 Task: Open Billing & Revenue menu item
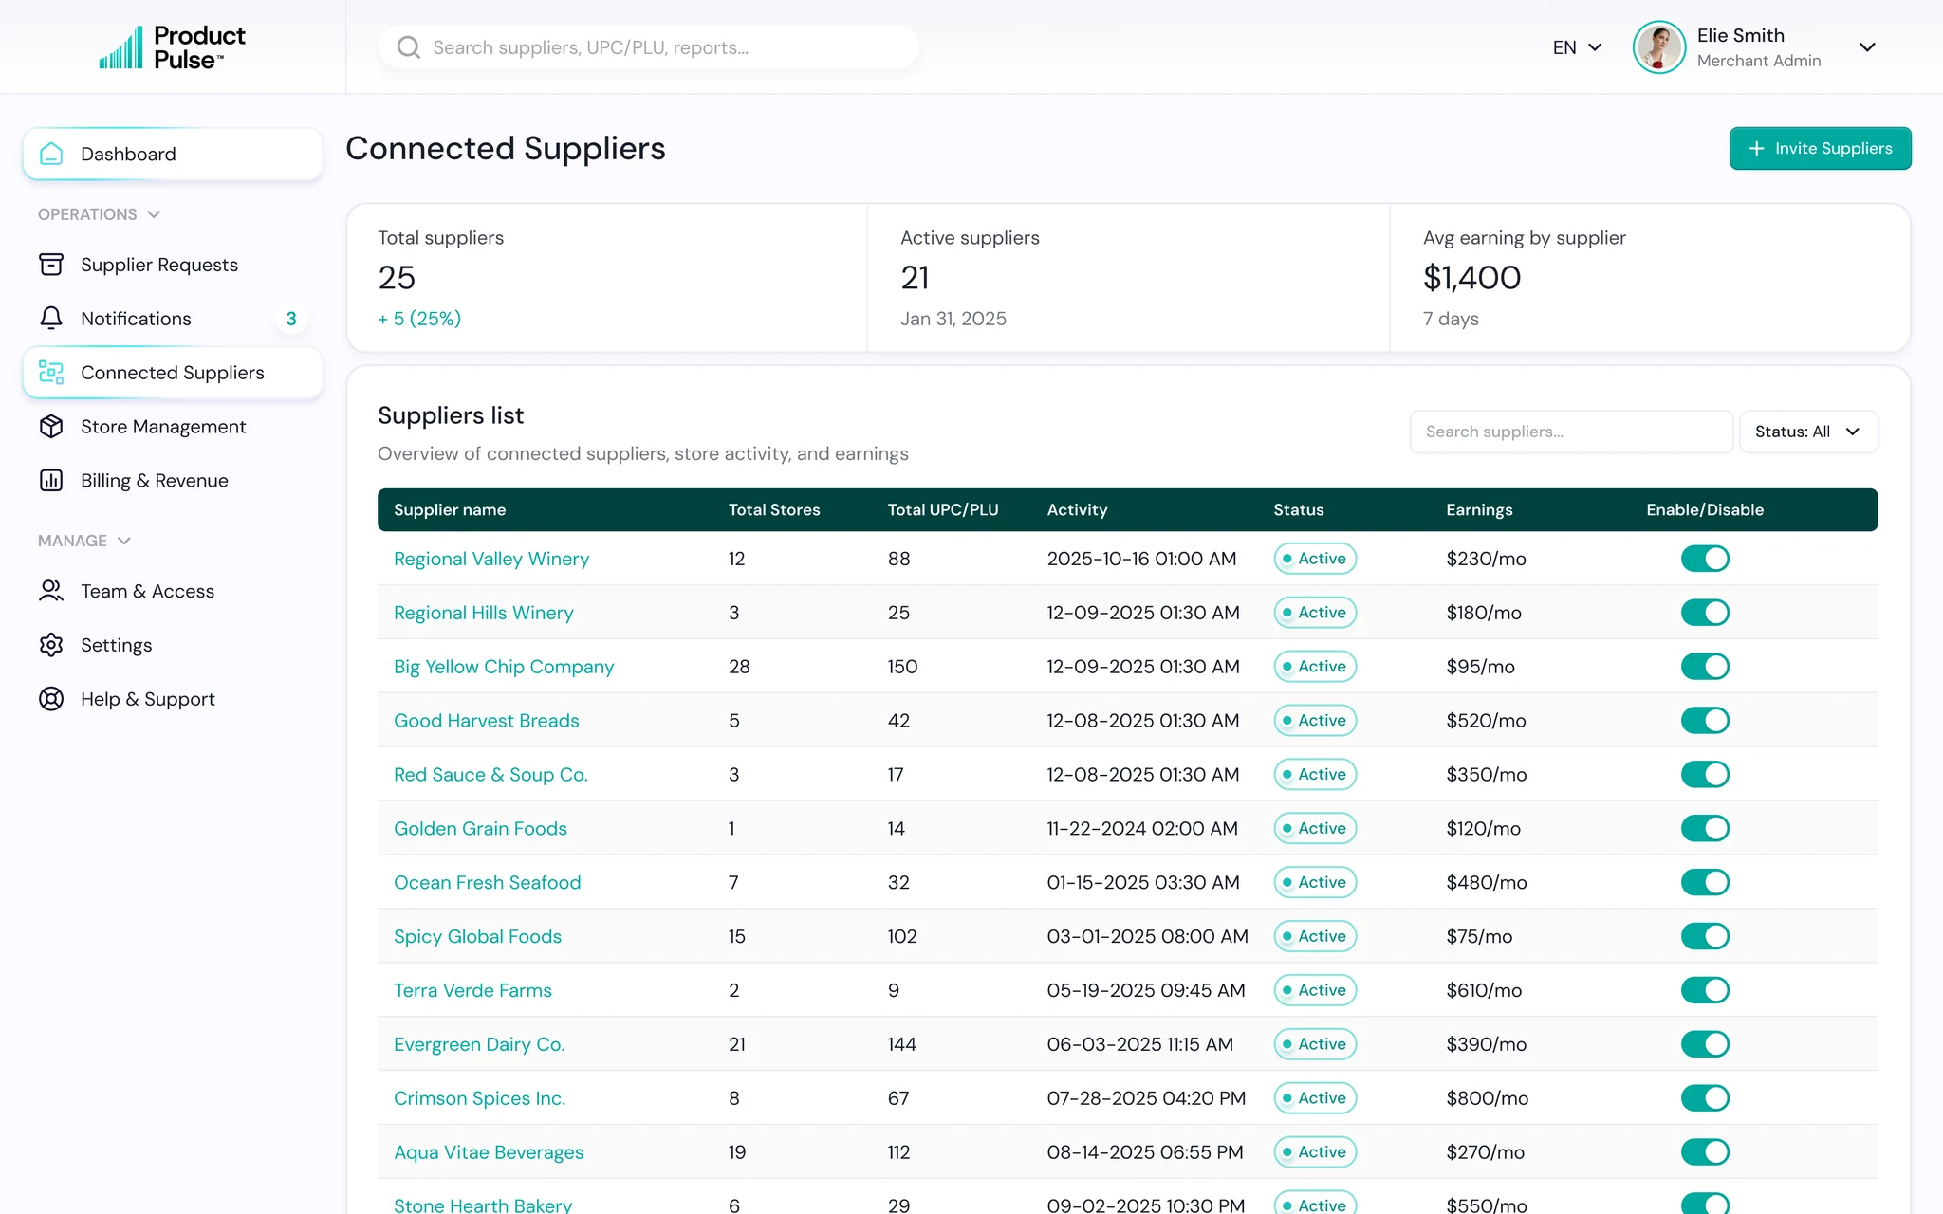coord(173,481)
